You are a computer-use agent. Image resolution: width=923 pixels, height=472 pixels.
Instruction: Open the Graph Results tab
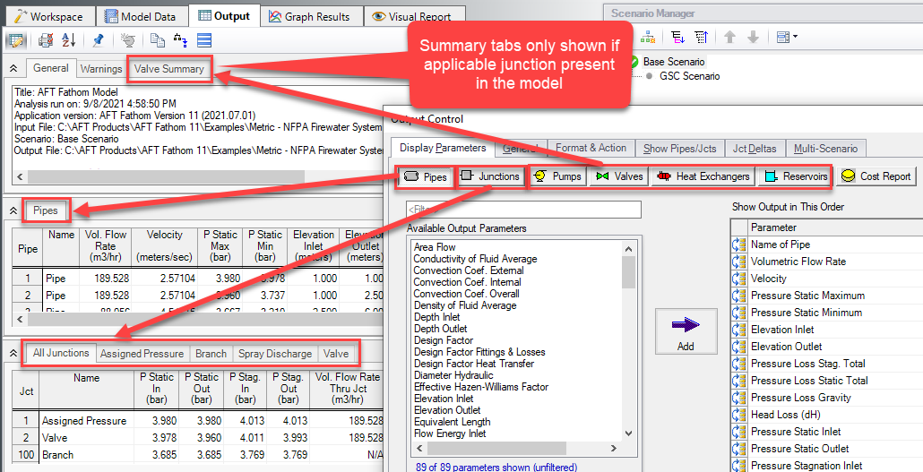[x=310, y=16]
